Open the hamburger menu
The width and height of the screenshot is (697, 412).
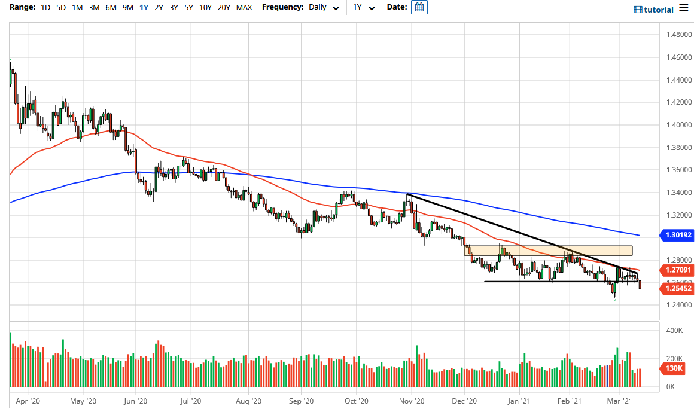pyautogui.click(x=682, y=8)
